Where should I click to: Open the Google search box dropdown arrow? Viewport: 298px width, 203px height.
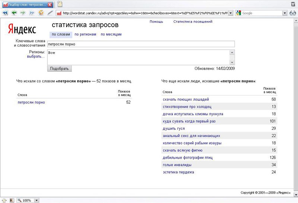pos(285,13)
